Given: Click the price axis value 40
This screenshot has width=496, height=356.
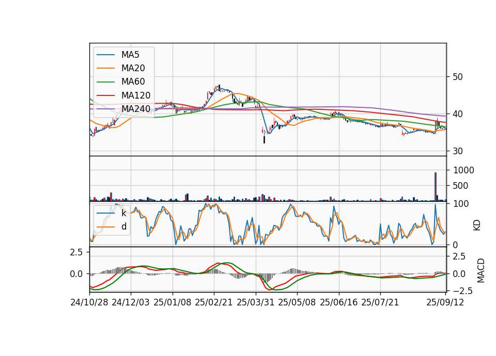Looking at the screenshot, I should click(x=457, y=114).
